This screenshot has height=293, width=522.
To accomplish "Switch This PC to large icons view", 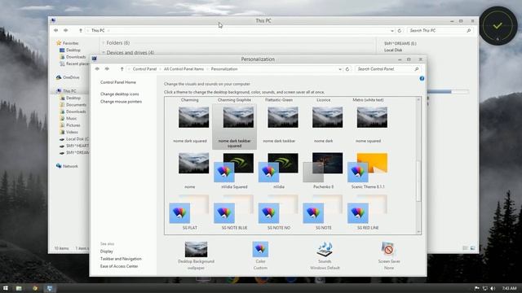I will (x=472, y=248).
